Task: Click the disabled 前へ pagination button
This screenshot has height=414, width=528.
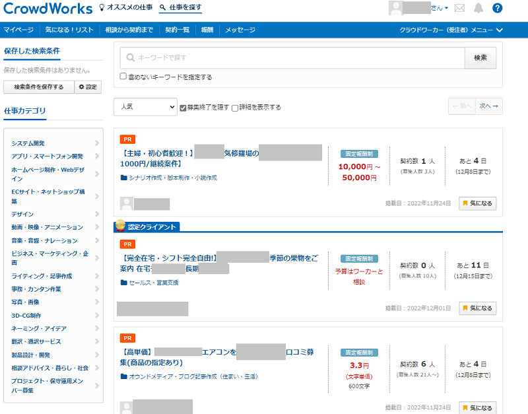Action: [462, 106]
